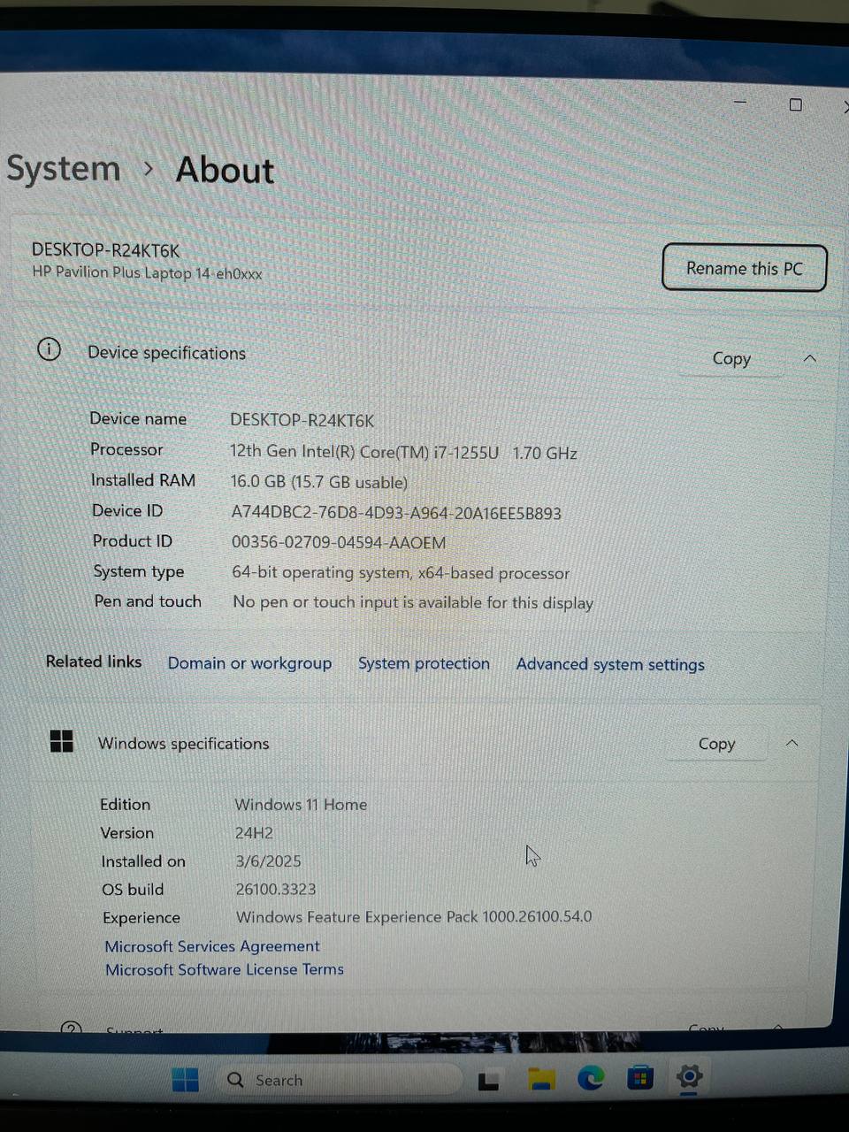
Task: Open the System protection link
Action: click(x=424, y=663)
